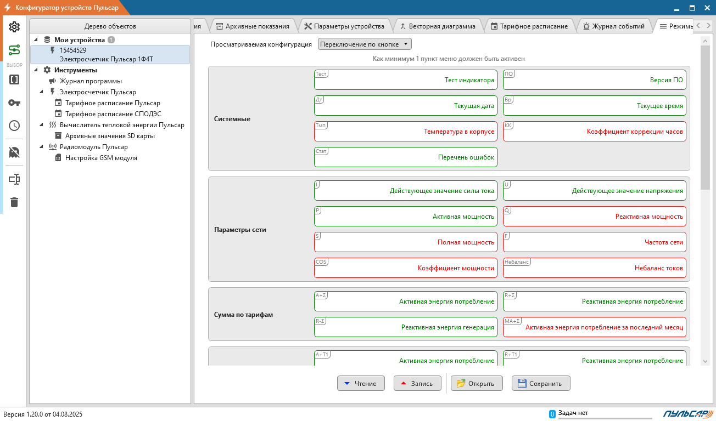
Task: Open the key access icon
Action: click(14, 103)
